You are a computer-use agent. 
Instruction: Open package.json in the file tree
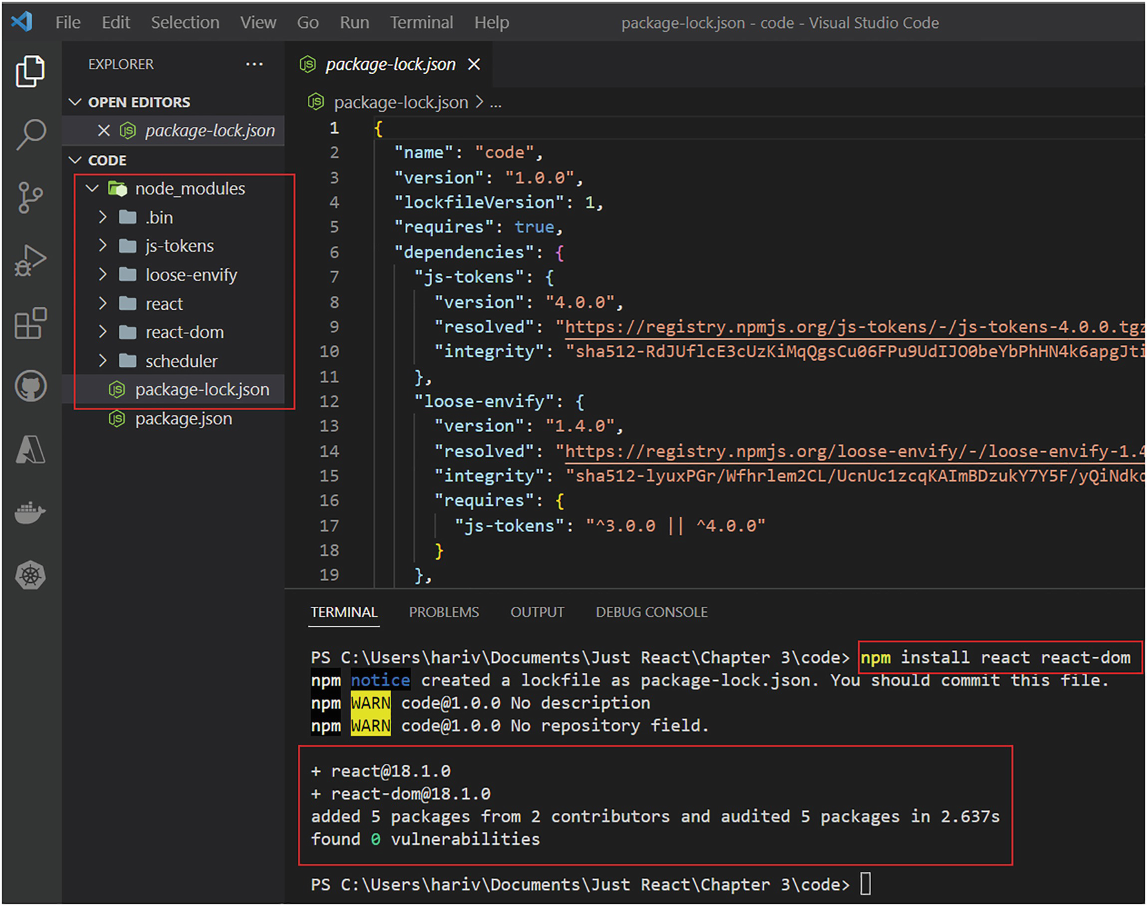(x=184, y=419)
